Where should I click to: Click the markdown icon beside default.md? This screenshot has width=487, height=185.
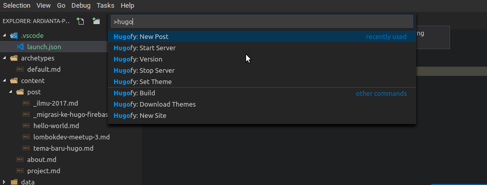point(20,69)
